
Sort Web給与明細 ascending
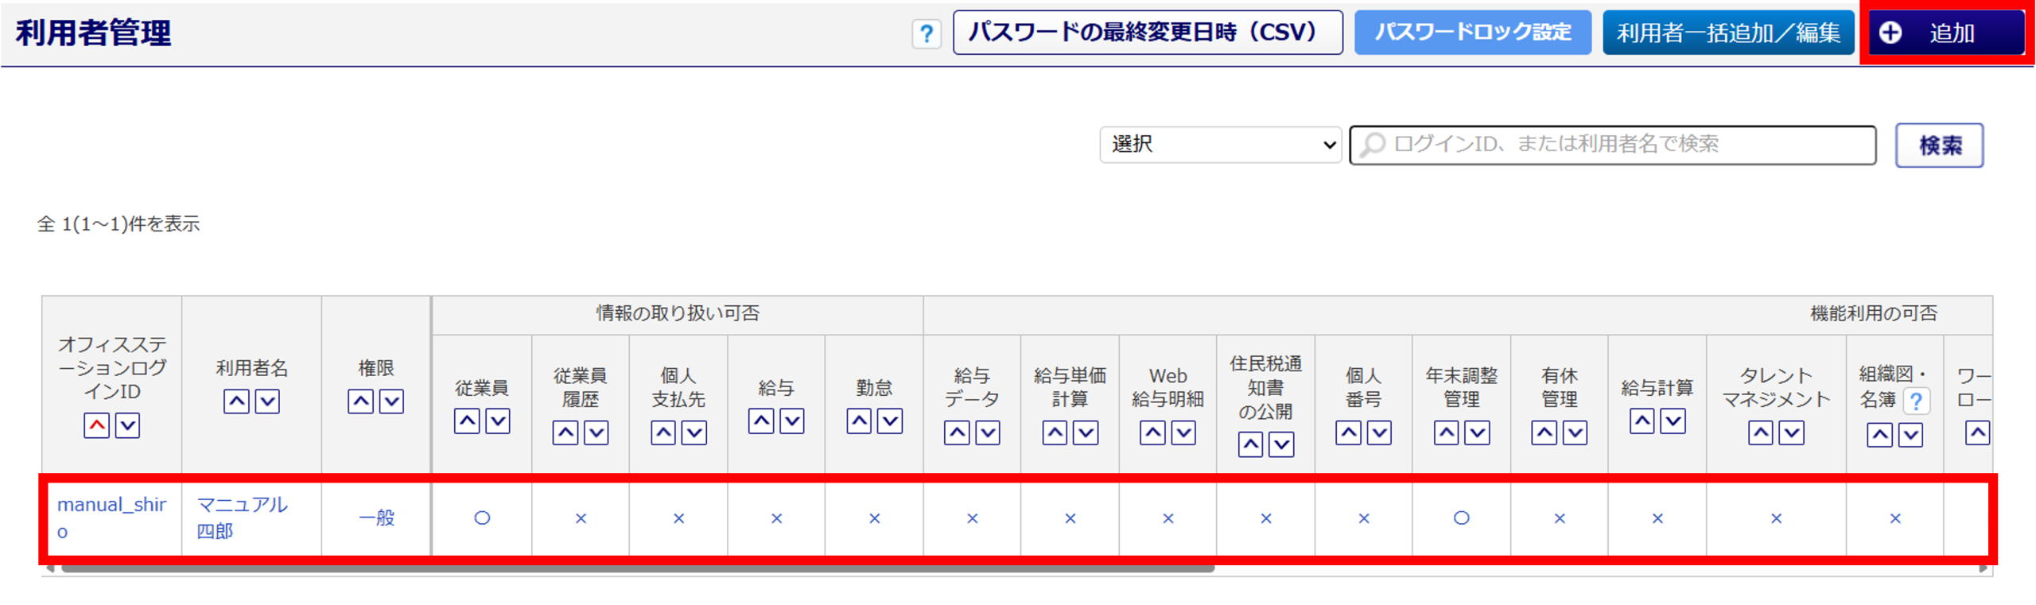(1153, 432)
